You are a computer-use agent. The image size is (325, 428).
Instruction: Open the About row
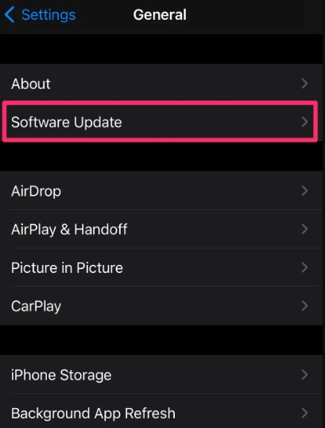162,84
